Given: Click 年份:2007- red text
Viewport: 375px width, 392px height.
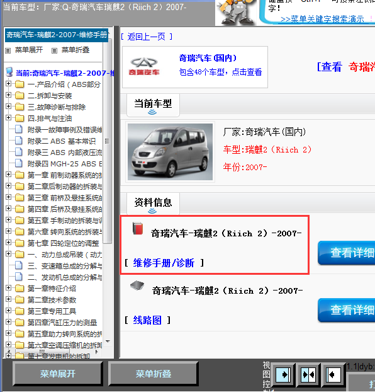Looking at the screenshot, I should 245,167.
